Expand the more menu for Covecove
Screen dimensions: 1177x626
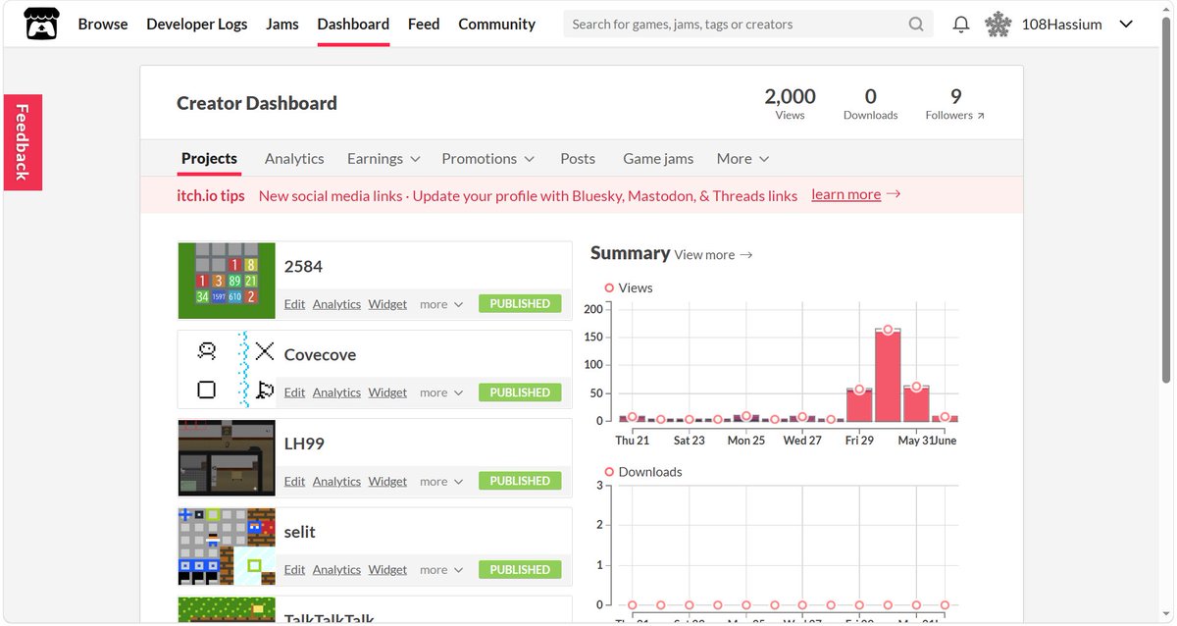(440, 392)
